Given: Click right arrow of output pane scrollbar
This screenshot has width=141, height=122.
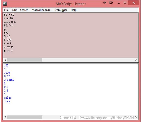Looking at the screenshot, I should [136, 117].
